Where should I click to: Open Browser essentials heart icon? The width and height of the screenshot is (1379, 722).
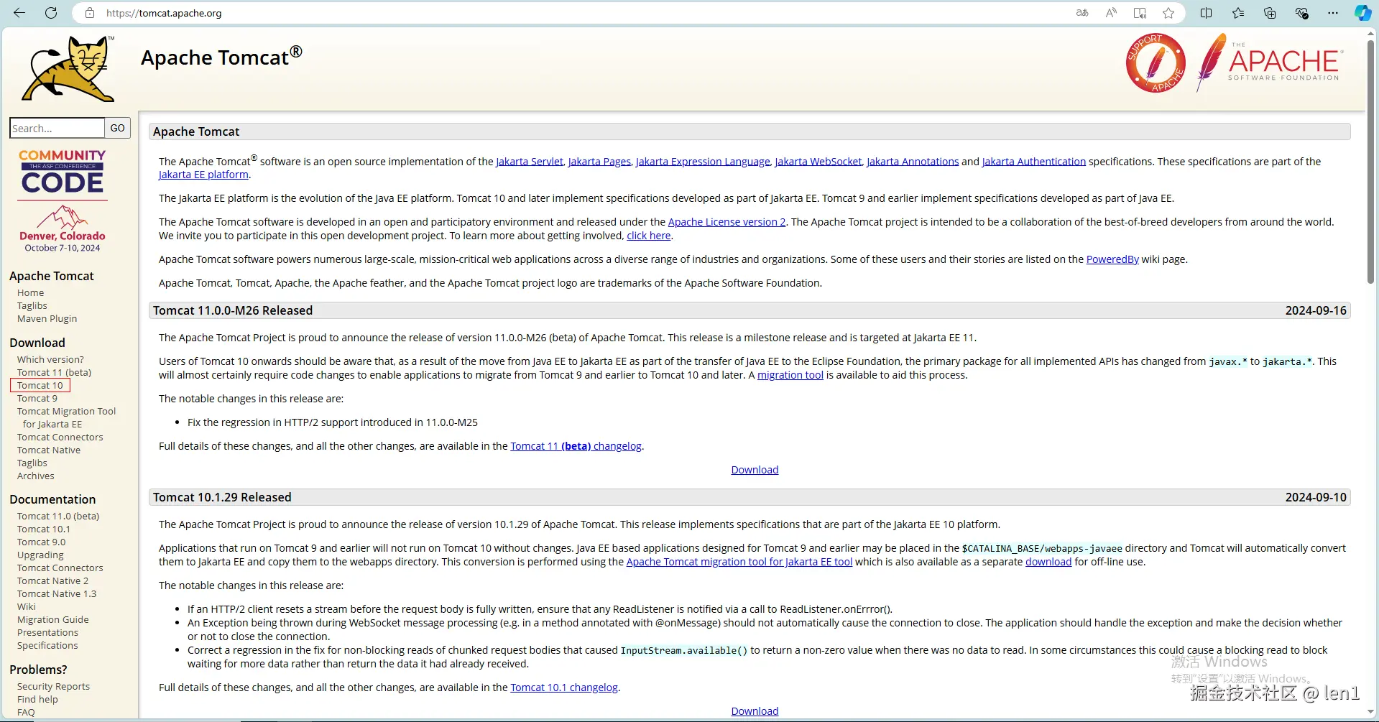click(x=1301, y=13)
